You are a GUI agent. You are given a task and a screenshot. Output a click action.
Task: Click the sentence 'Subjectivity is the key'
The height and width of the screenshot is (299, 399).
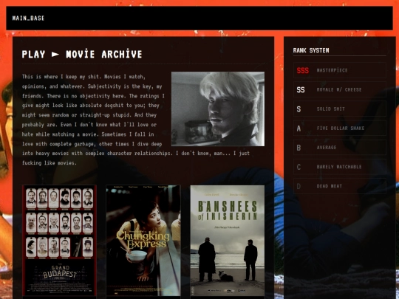120,86
